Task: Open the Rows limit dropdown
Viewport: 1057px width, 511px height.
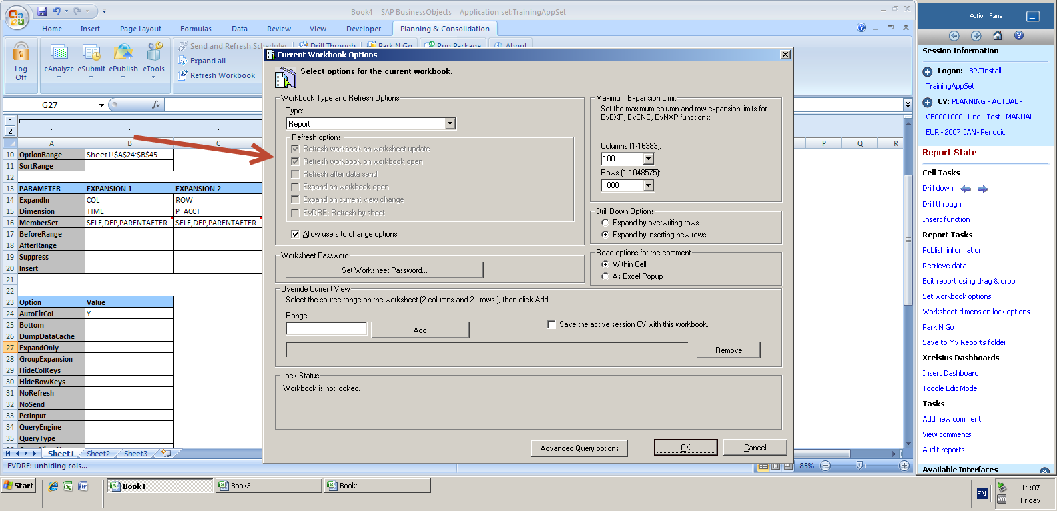Action: (x=648, y=185)
